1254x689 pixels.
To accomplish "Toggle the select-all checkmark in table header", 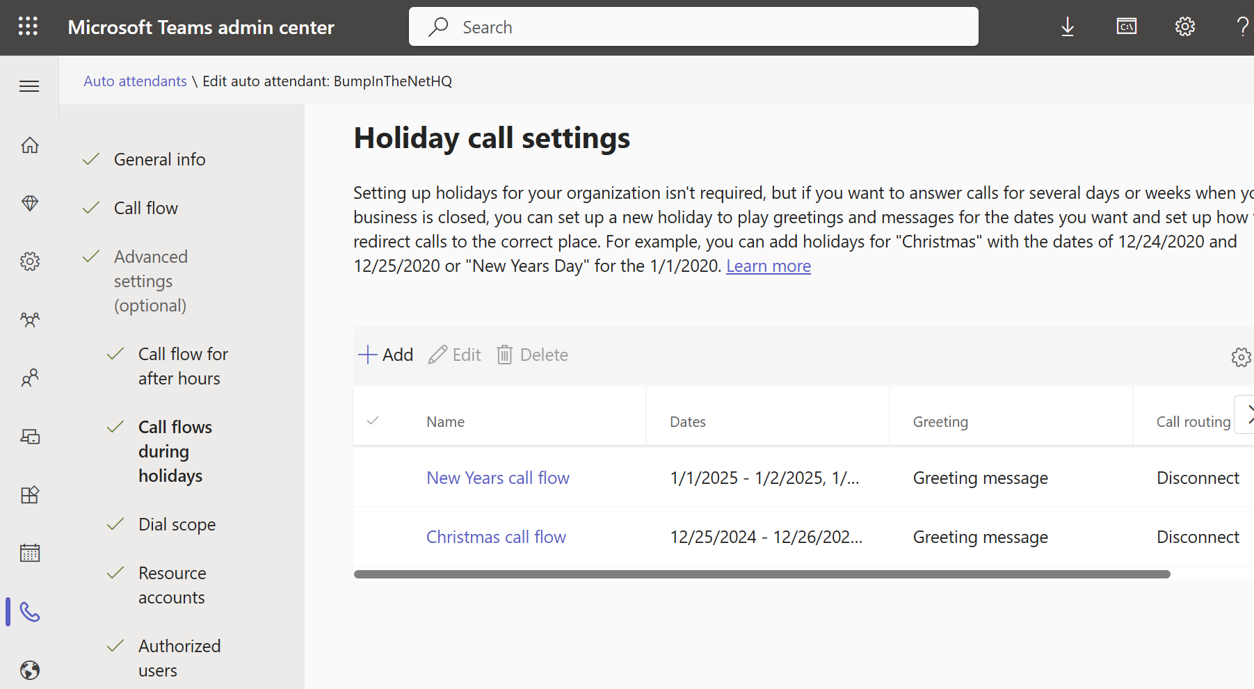I will (x=373, y=421).
